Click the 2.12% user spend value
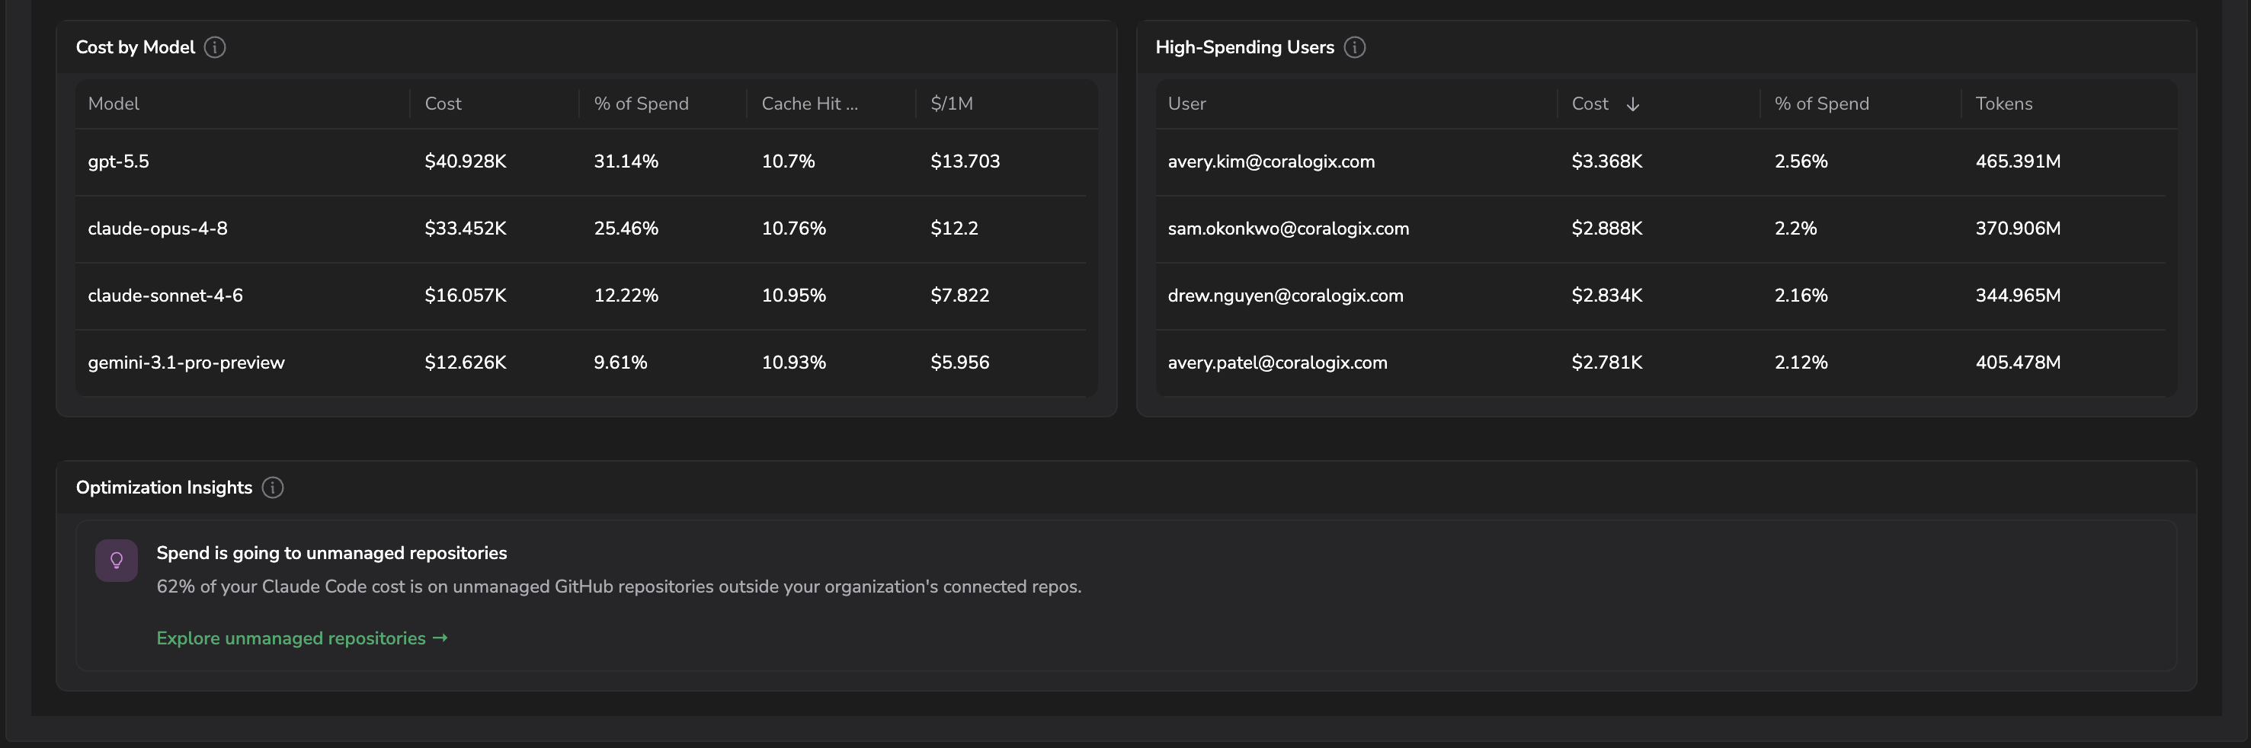This screenshot has width=2251, height=748. [x=1801, y=363]
